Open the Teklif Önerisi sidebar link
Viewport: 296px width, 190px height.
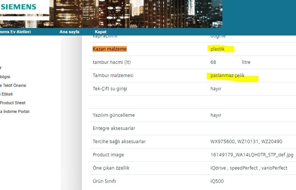(x=13, y=85)
